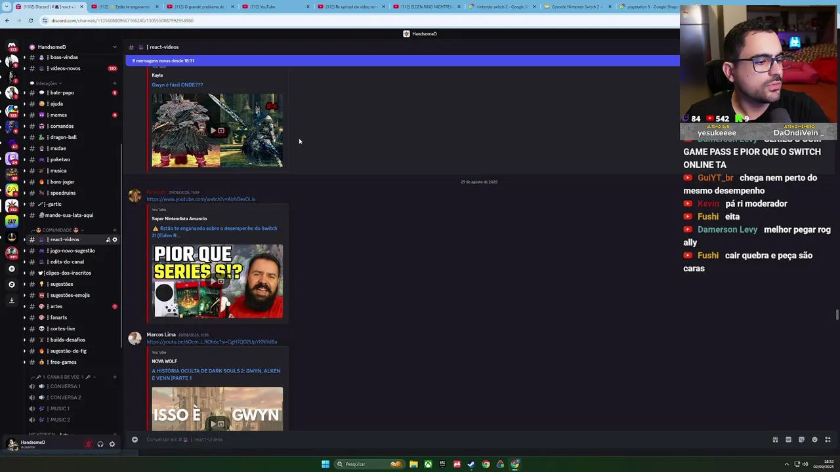
Task: Open emoji picker in message bar
Action: tap(814, 439)
